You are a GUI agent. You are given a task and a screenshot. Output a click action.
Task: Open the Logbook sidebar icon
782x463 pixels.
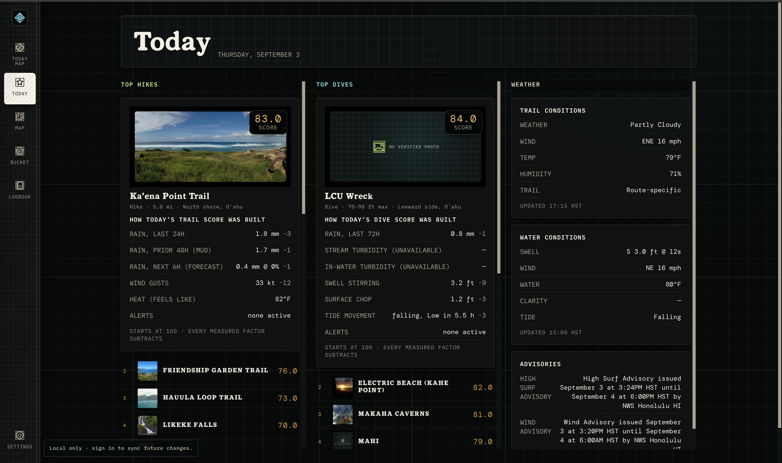20,186
